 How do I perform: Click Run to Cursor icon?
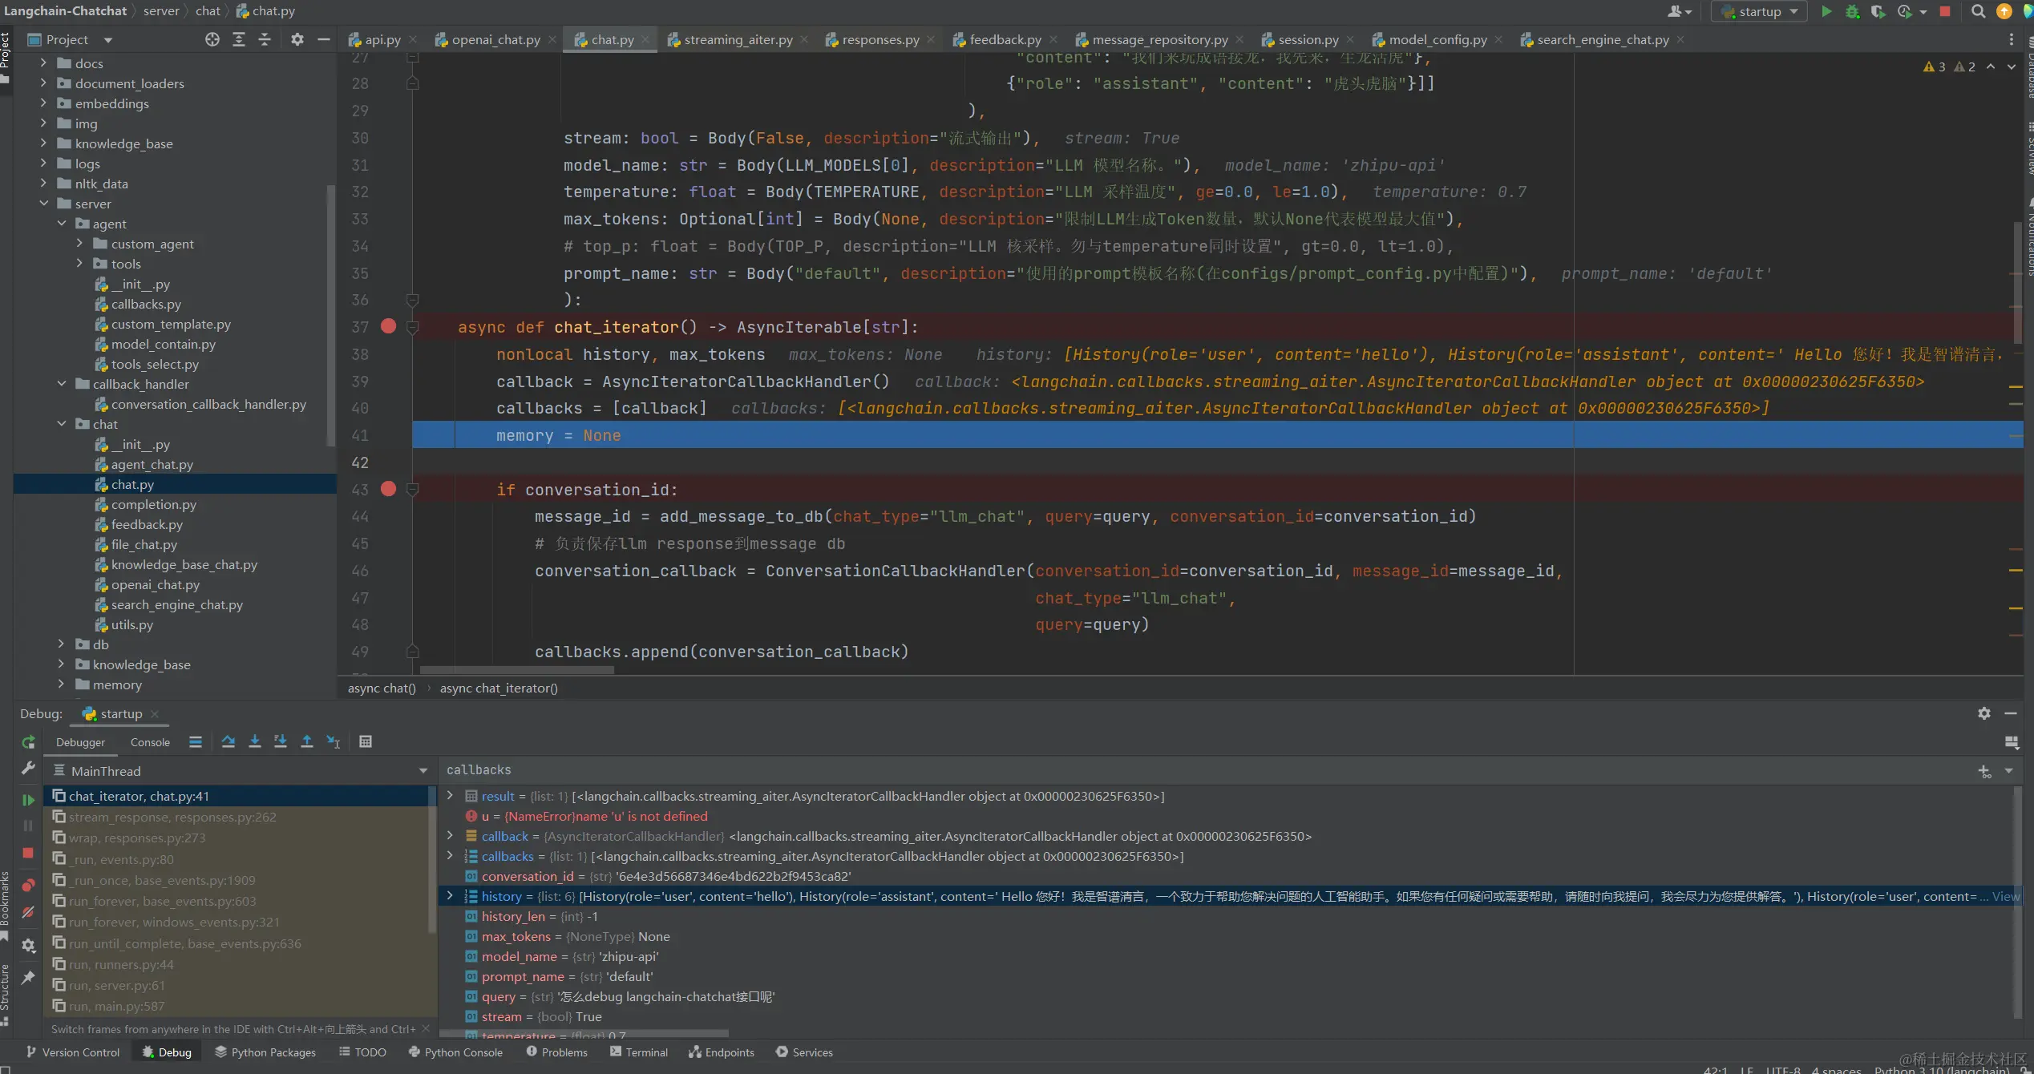pyautogui.click(x=334, y=741)
